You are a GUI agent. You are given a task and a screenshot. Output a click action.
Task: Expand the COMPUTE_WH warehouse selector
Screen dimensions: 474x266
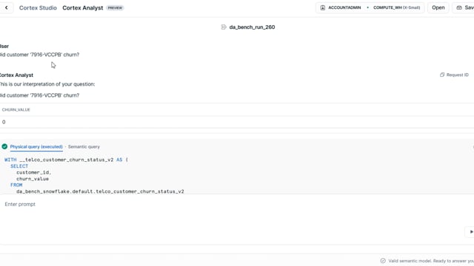click(396, 7)
